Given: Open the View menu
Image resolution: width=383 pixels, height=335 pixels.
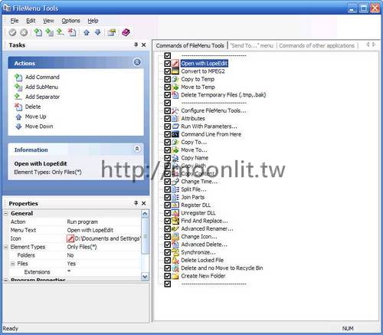Looking at the screenshot, I should tap(48, 21).
